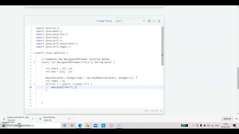
Task: Launch Microsoft Edge from taskbar
Action: click(80, 125)
